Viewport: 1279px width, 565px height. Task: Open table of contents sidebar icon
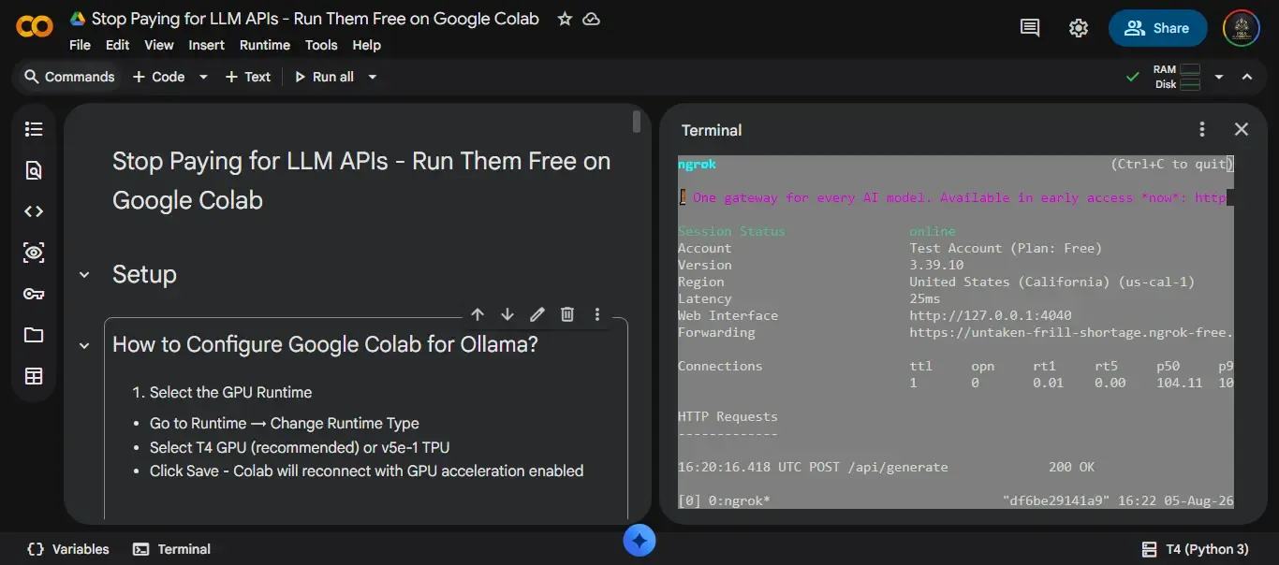34,129
